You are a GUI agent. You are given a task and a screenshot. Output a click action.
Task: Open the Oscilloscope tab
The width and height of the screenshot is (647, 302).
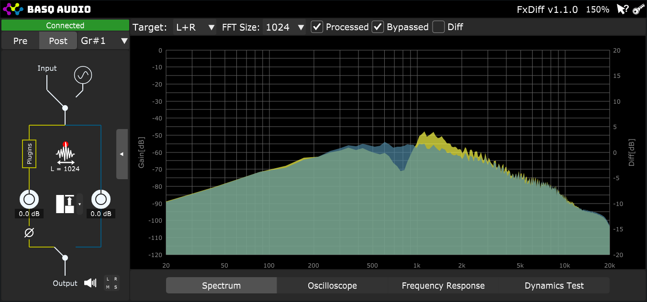pyautogui.click(x=332, y=286)
